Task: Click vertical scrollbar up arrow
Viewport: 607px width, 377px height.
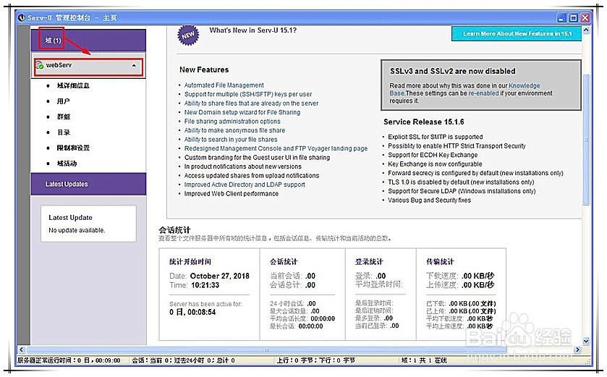Action: click(x=586, y=30)
